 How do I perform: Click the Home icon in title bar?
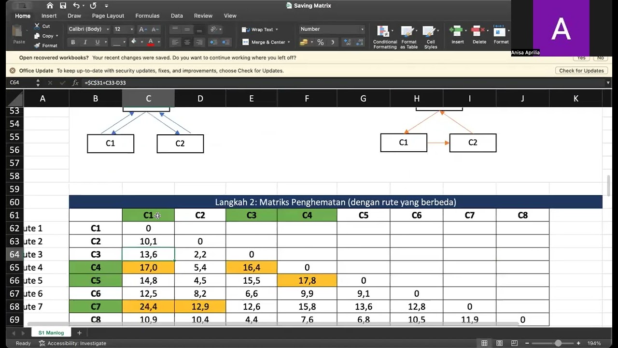click(50, 6)
